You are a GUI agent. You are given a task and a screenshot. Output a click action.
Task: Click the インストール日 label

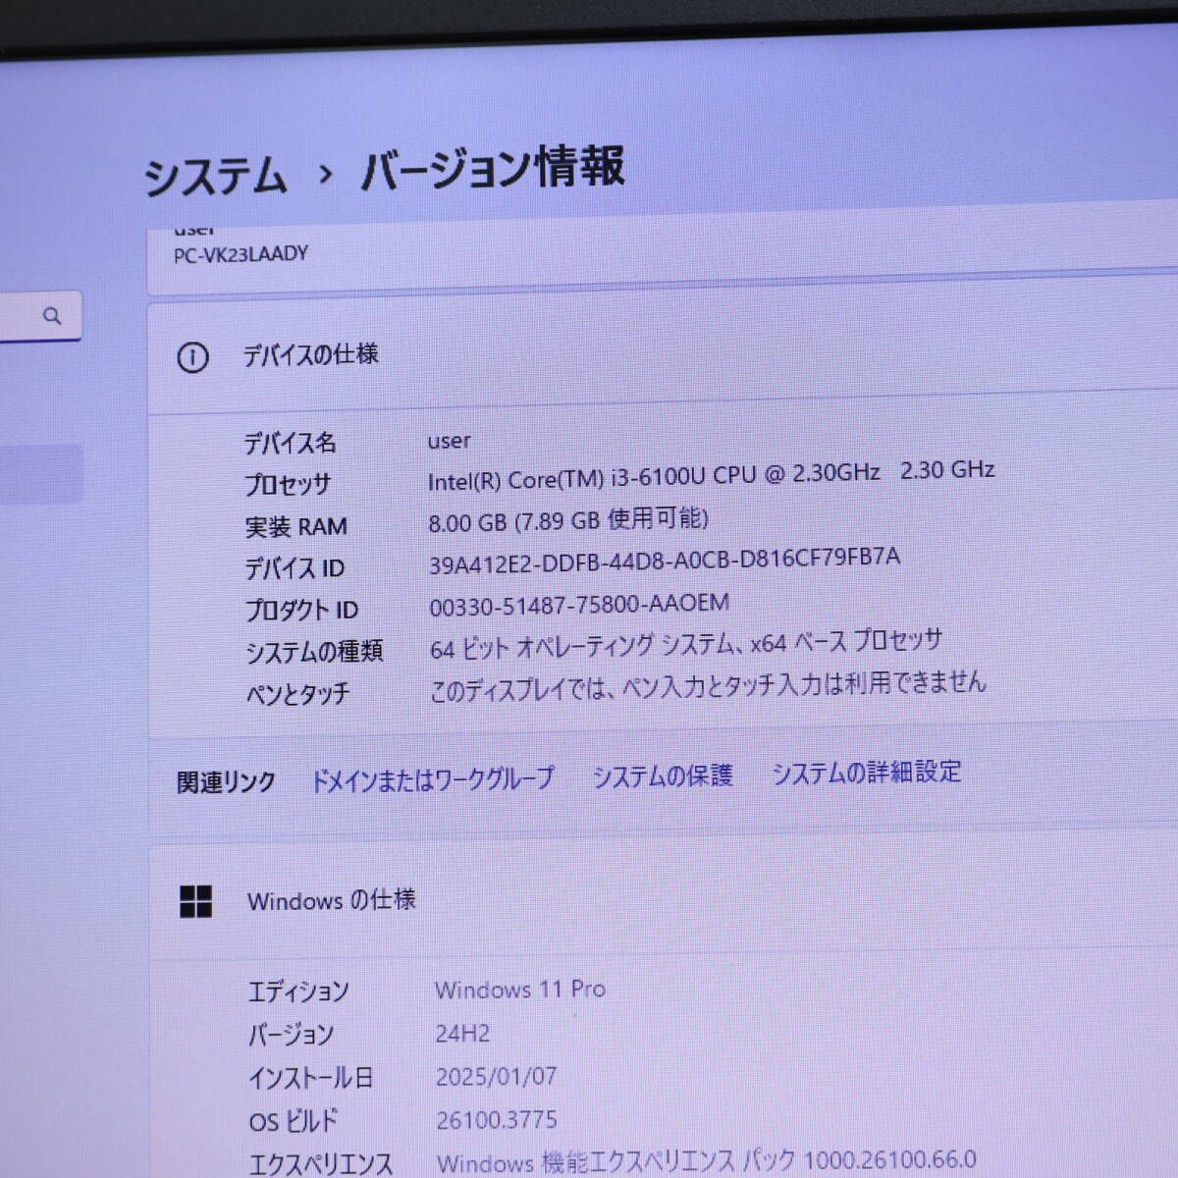(311, 1079)
